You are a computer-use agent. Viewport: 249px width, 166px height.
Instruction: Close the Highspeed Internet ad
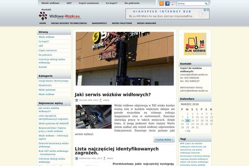pos(208,10)
